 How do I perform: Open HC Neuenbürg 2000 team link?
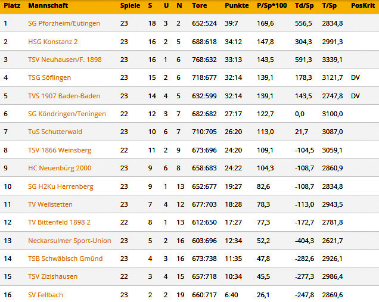60,168
